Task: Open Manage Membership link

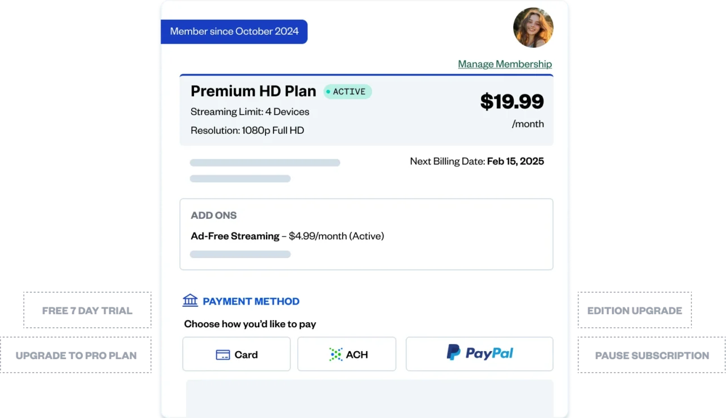Action: tap(504, 64)
